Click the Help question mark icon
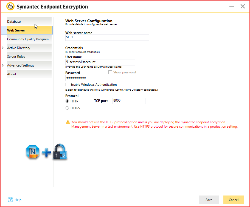Screen dimensions: 250x207 10,200
